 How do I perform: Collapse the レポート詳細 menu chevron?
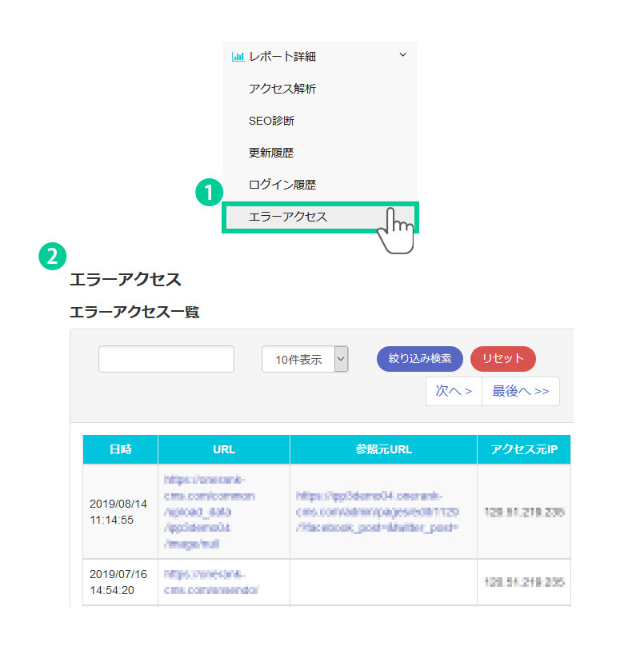[x=402, y=55]
